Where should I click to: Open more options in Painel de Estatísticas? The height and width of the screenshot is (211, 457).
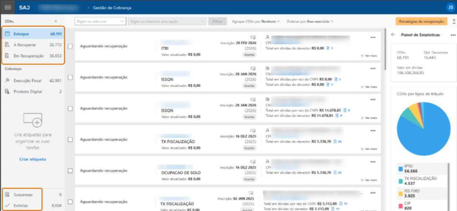453,35
